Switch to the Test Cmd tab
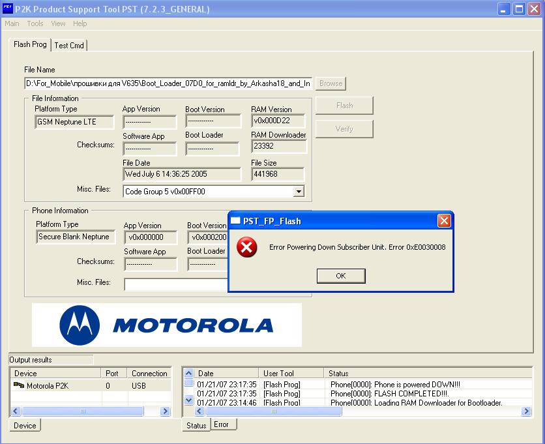The image size is (545, 444). click(x=69, y=46)
